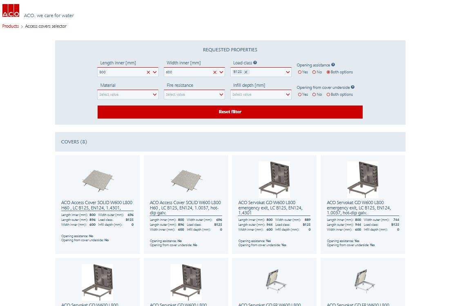Click the Length inner input field
466x306 pixels.
121,72
